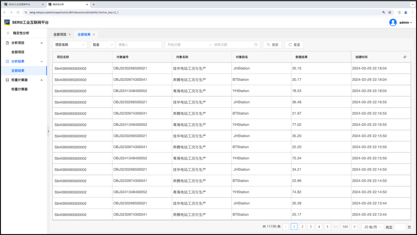This screenshot has height=235, width=417.
Task: Click the 搜索 search button
Action: coord(272,45)
